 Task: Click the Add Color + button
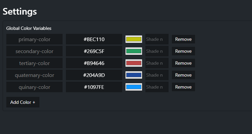[23, 102]
